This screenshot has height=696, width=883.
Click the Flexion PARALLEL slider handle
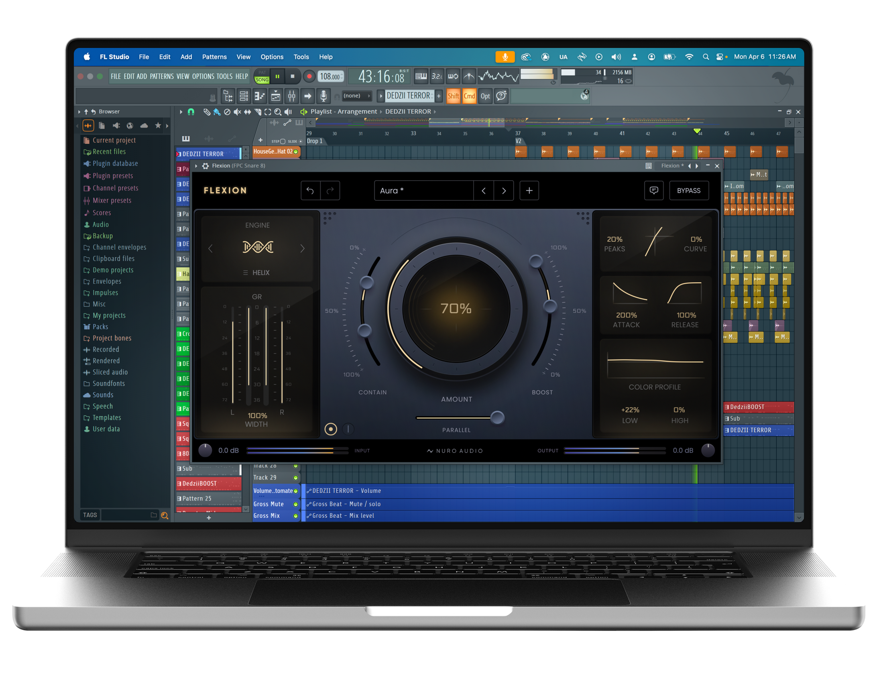pos(497,418)
